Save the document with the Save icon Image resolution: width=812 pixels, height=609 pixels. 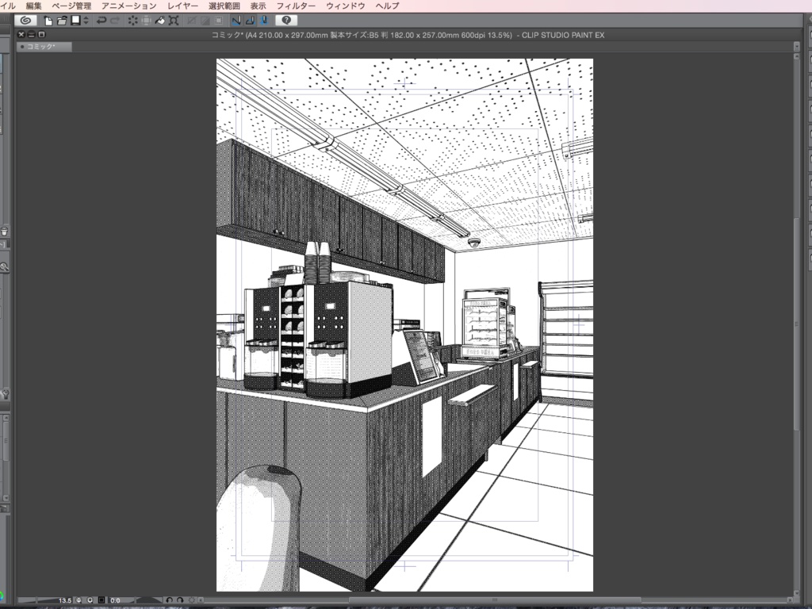75,20
